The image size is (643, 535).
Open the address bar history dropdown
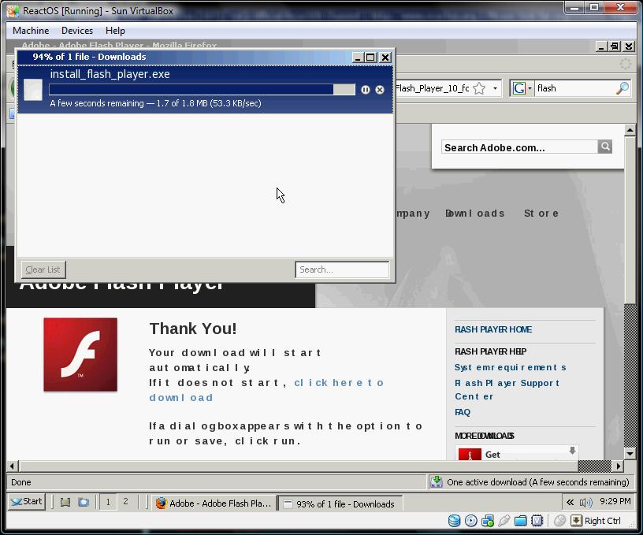coord(495,88)
